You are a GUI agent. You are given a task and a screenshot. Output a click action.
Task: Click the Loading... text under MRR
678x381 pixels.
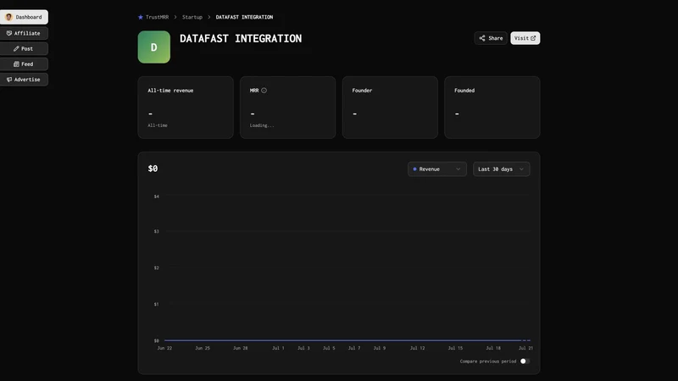click(x=262, y=125)
